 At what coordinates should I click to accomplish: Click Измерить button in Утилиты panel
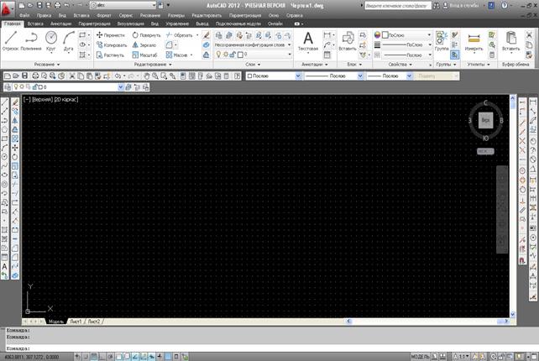point(474,41)
